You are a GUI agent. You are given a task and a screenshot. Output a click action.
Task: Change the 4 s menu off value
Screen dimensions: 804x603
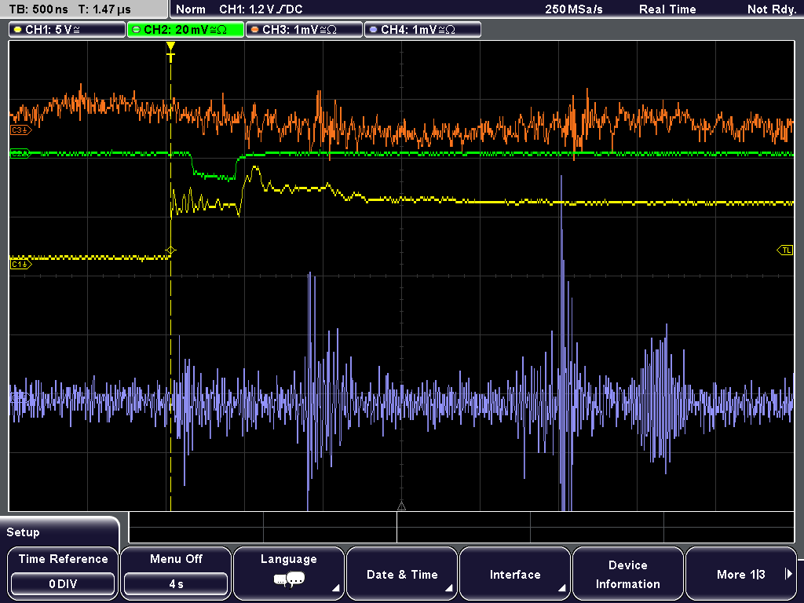click(176, 584)
